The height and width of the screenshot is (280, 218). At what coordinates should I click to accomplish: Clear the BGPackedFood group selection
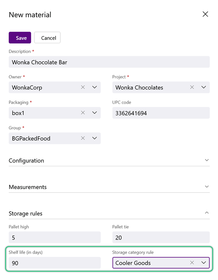83,138
